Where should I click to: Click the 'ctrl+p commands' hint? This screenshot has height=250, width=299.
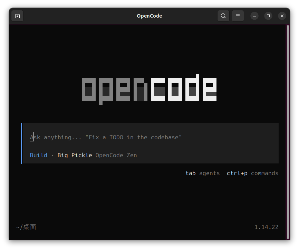click(252, 173)
